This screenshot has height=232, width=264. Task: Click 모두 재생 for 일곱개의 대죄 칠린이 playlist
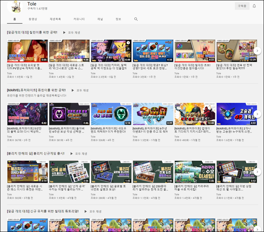(74, 32)
